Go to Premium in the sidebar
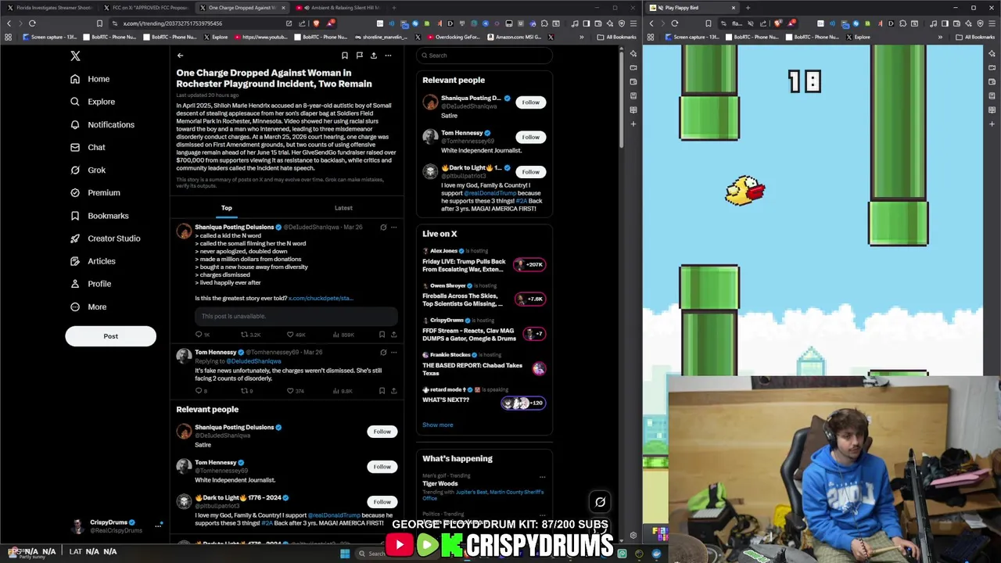This screenshot has height=563, width=1001. coord(95,192)
